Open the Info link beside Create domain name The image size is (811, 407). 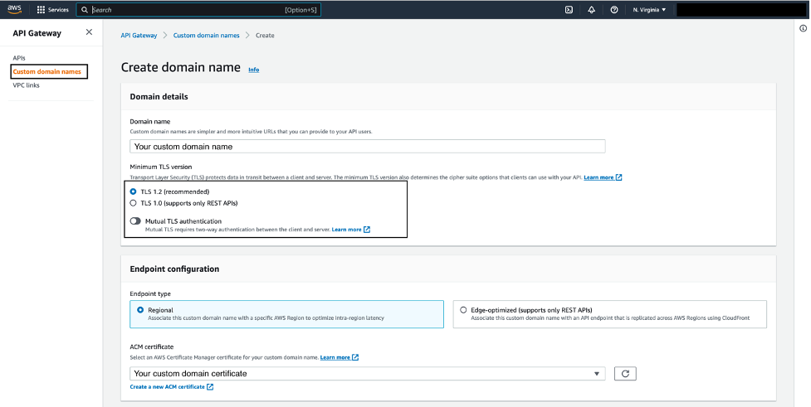click(x=253, y=70)
